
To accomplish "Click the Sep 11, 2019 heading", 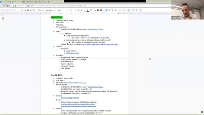I will point(57,75).
